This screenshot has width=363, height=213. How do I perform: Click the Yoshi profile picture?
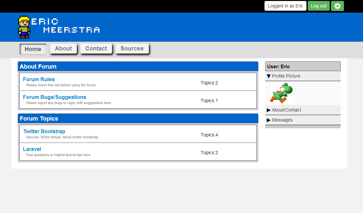(x=281, y=93)
